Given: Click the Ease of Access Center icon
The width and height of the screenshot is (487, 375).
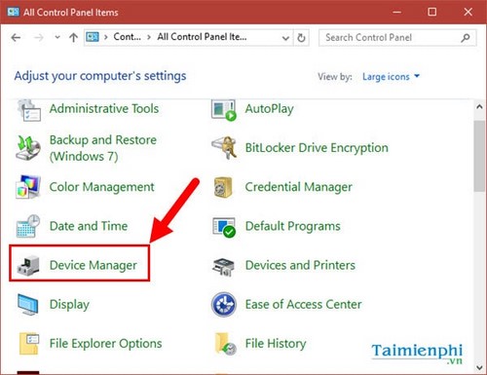Looking at the screenshot, I should tap(224, 305).
